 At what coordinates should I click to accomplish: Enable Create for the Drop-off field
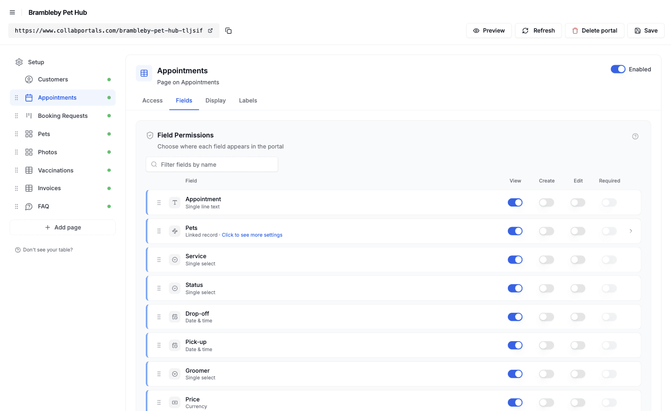coord(546,317)
